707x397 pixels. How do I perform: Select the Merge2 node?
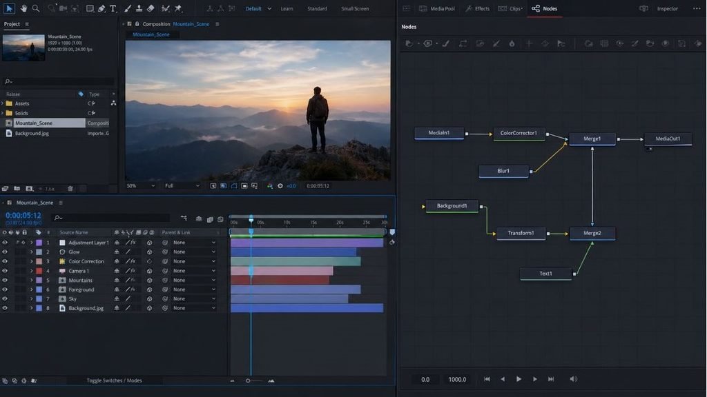coord(592,233)
